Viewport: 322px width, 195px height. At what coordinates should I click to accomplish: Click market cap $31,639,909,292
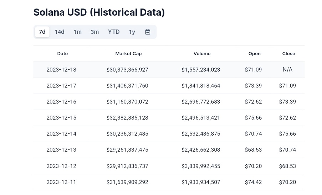coord(127,182)
